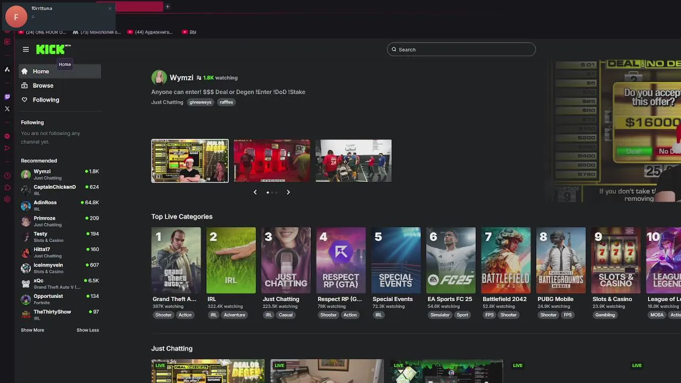Image resolution: width=681 pixels, height=383 pixels.
Task: Click Deal button in stream preview
Action: point(634,151)
